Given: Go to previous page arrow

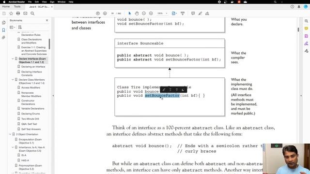Looking at the screenshot, I should point(98,14).
